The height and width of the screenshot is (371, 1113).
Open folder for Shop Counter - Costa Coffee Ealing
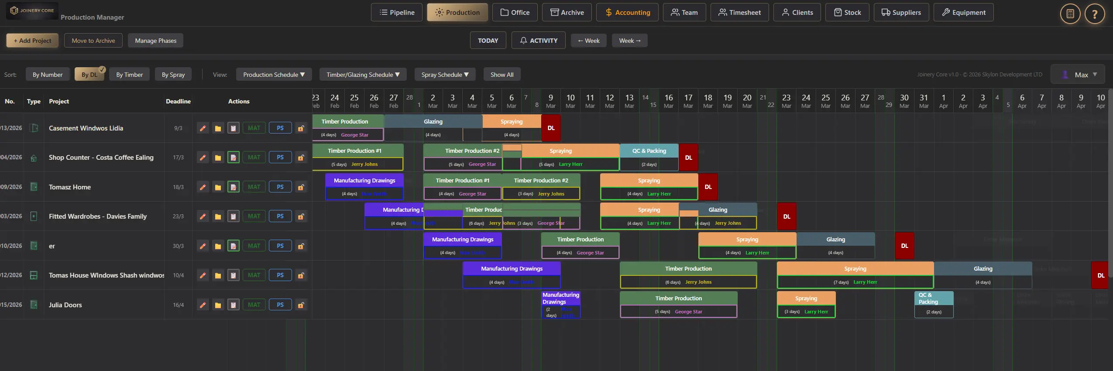pyautogui.click(x=218, y=158)
